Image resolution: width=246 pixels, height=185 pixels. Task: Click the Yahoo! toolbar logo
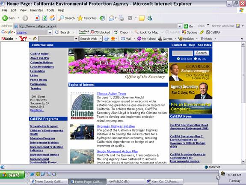23,39
